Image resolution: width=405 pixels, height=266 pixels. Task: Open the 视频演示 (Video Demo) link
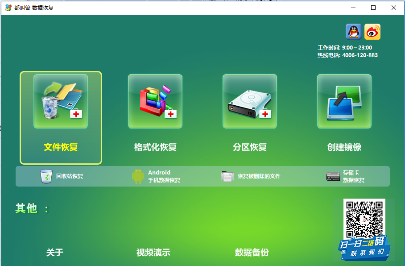click(153, 253)
